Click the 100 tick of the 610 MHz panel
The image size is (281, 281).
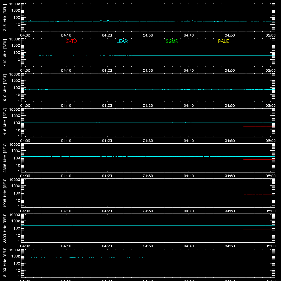coord(17,87)
